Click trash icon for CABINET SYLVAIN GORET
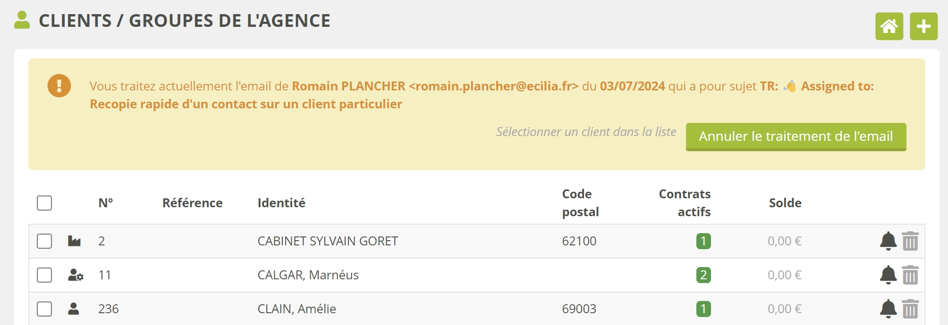The image size is (948, 325). click(x=910, y=241)
